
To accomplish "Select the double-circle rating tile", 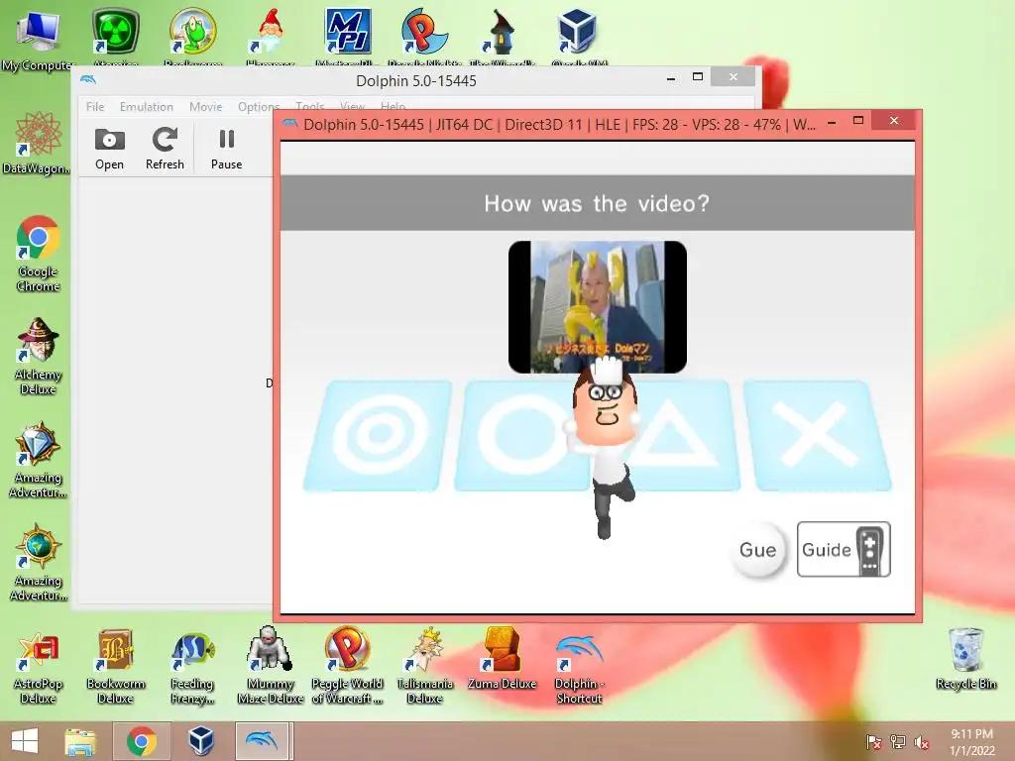I will click(378, 436).
